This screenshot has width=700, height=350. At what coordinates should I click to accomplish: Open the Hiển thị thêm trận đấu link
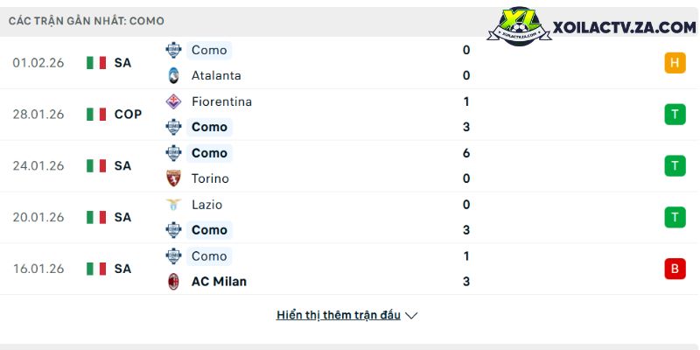pyautogui.click(x=339, y=315)
